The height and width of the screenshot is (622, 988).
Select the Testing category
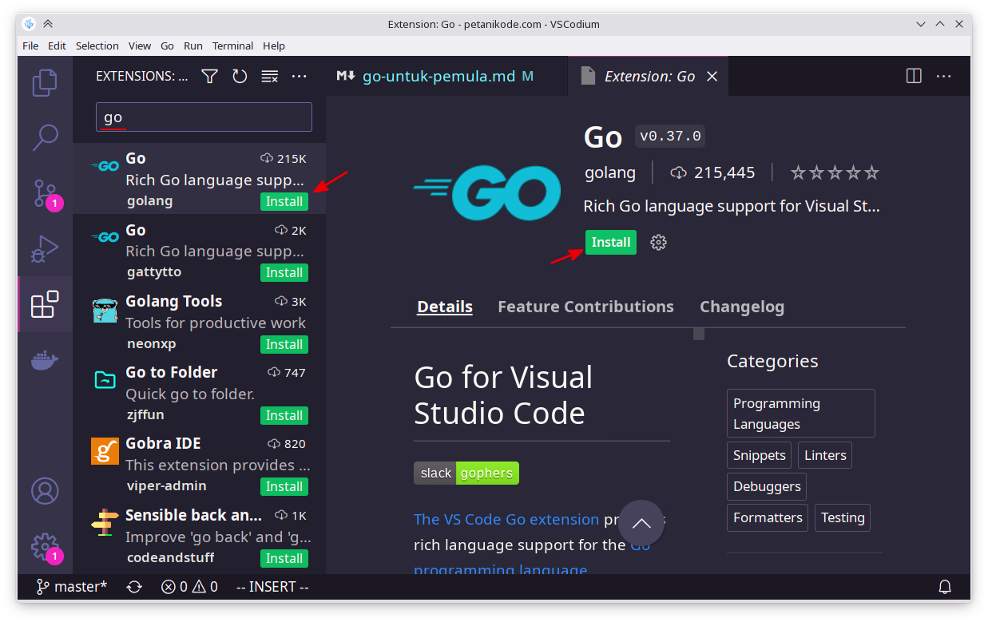(x=843, y=517)
